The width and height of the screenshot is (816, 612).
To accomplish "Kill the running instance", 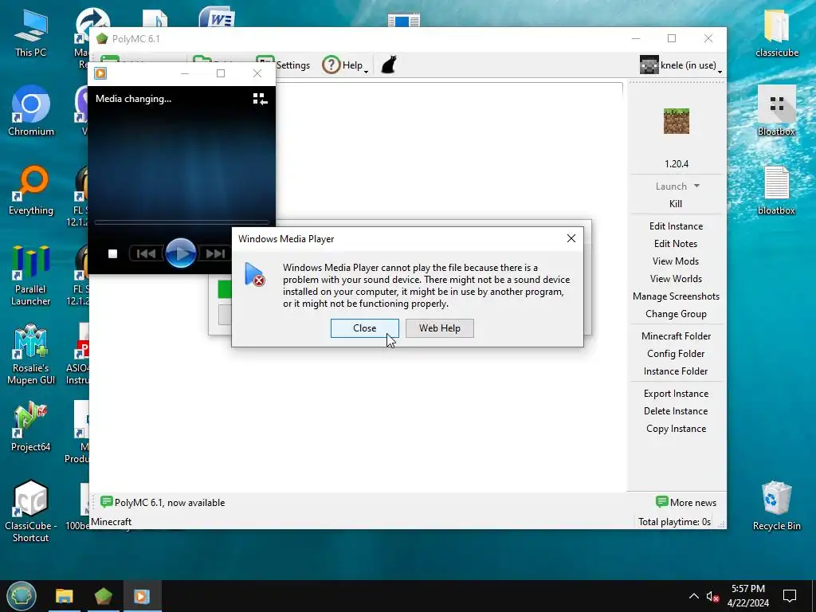I will pos(676,204).
